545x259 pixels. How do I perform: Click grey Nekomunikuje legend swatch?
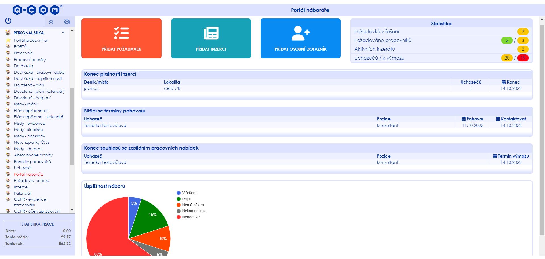179,211
